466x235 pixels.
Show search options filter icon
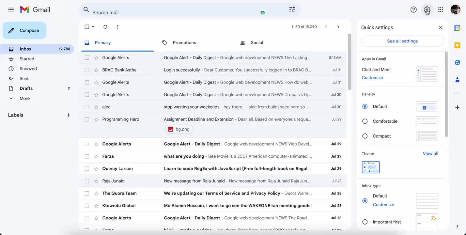point(292,9)
